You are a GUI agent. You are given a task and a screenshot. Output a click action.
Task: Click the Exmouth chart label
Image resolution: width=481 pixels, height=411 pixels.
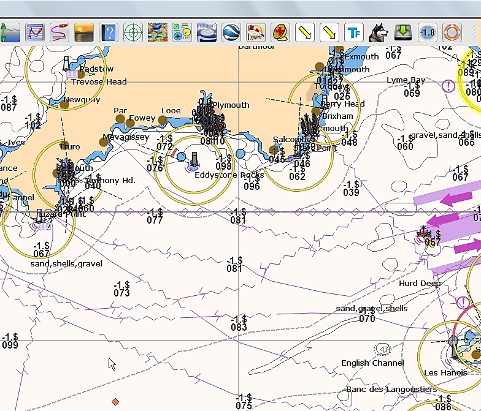(x=362, y=56)
